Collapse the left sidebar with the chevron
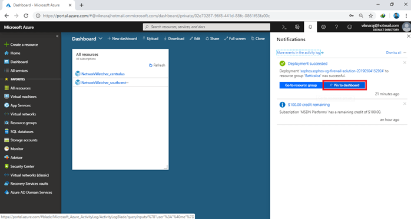The height and width of the screenshot is (219, 411). tap(57, 36)
